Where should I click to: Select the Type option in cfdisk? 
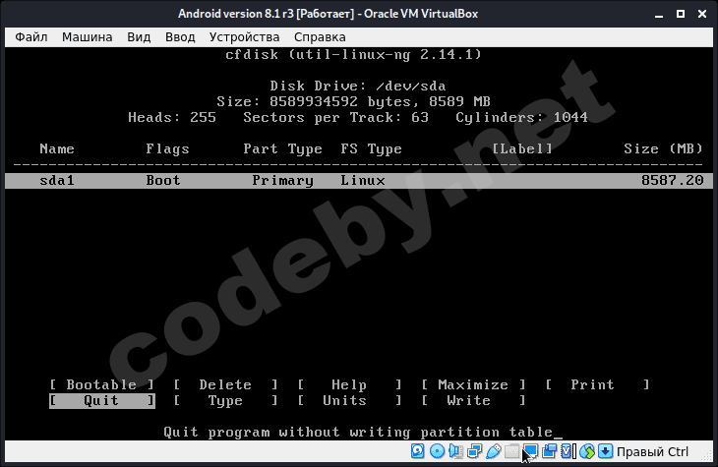point(225,400)
